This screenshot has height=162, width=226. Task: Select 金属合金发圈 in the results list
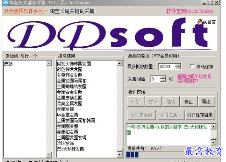pyautogui.click(x=69, y=92)
